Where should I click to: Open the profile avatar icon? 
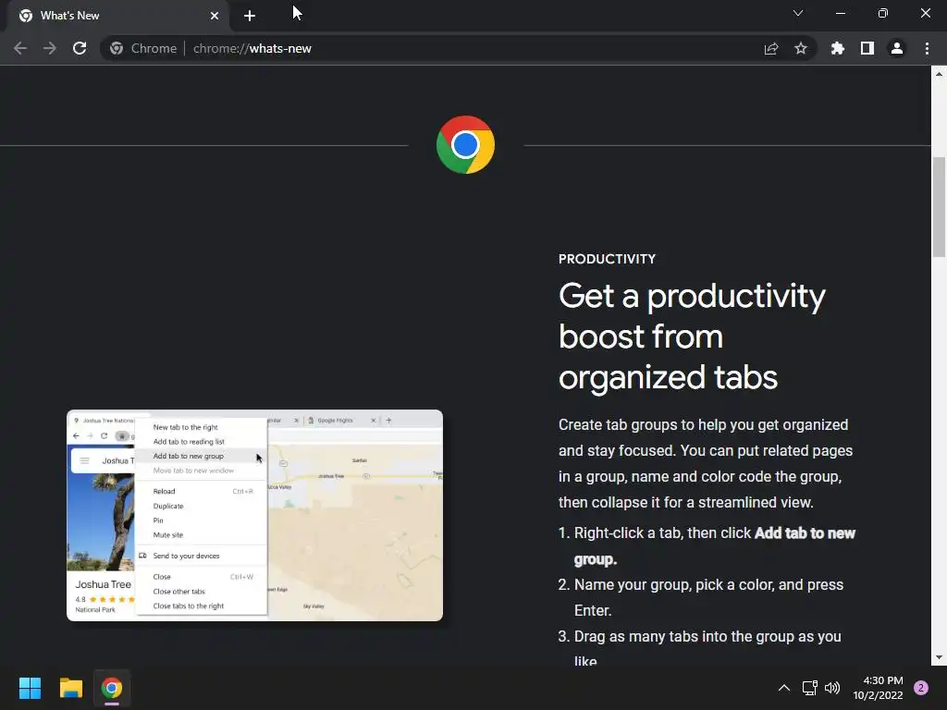(897, 48)
